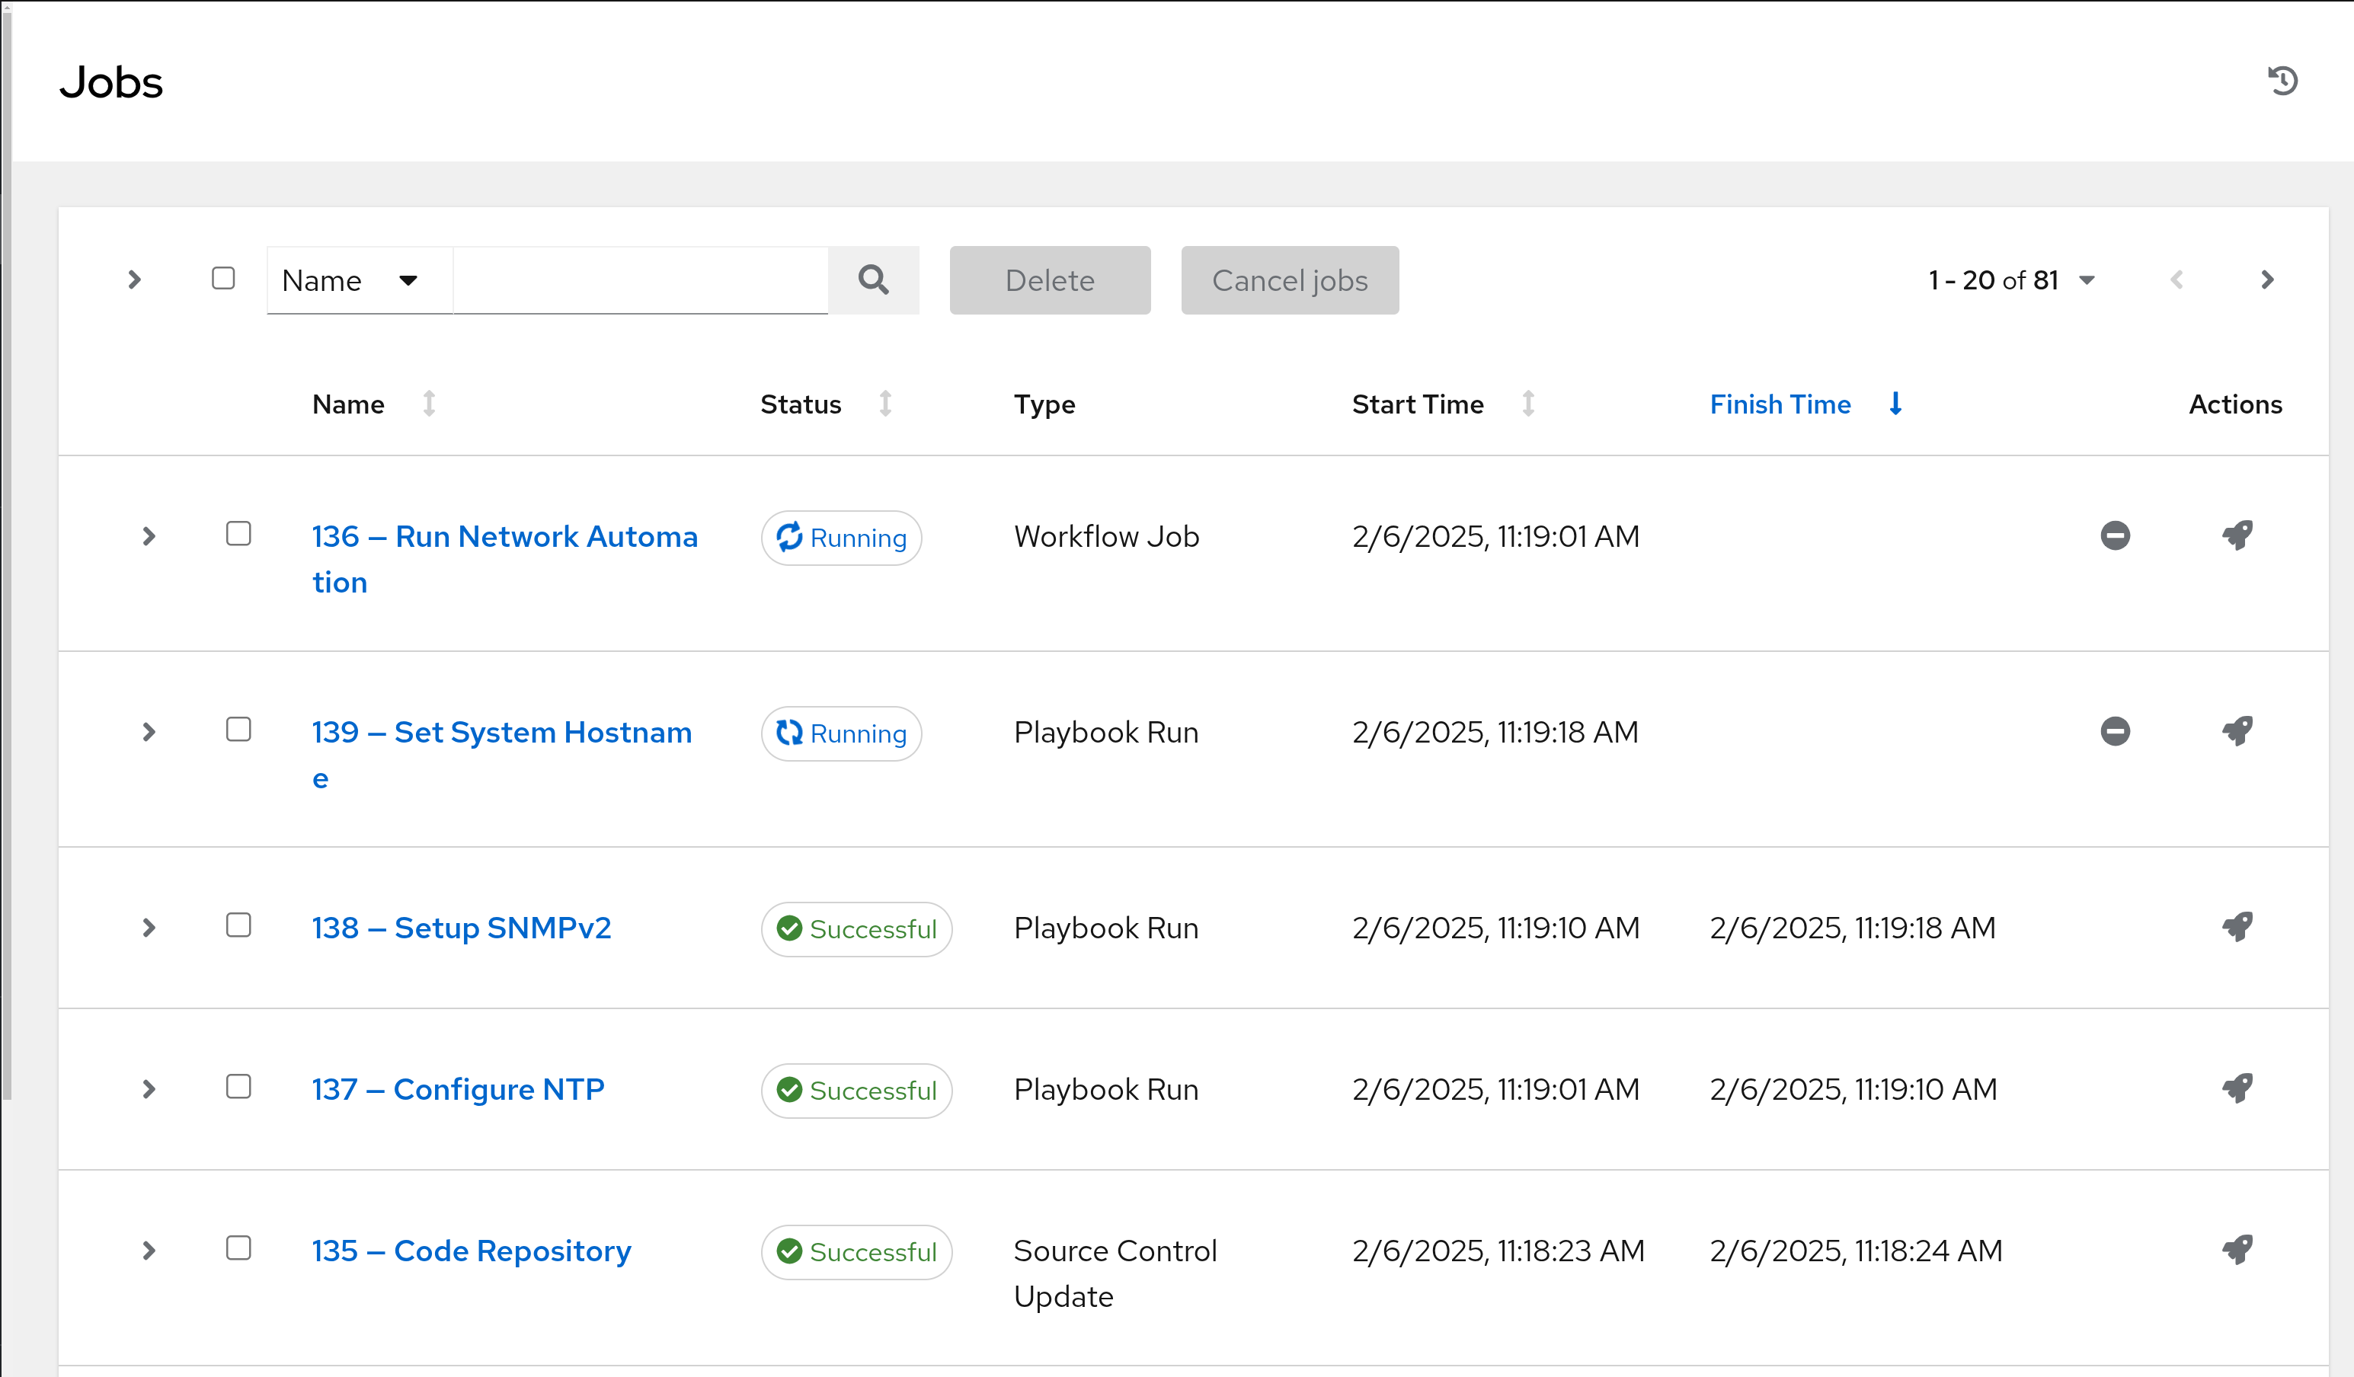Relaunch Setup SNMPv2 job rocket icon
The height and width of the screenshot is (1377, 2354).
tap(2237, 927)
